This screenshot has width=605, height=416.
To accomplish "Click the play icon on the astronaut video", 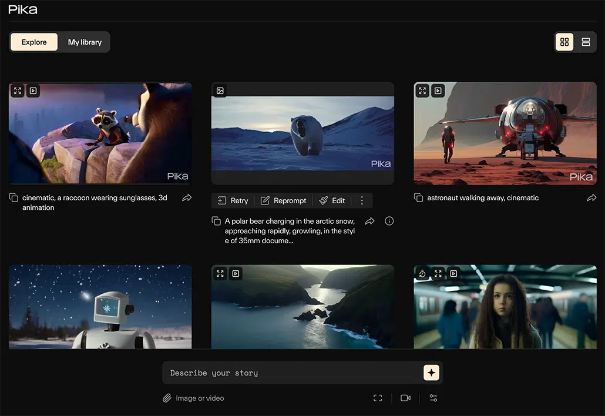I will click(438, 90).
